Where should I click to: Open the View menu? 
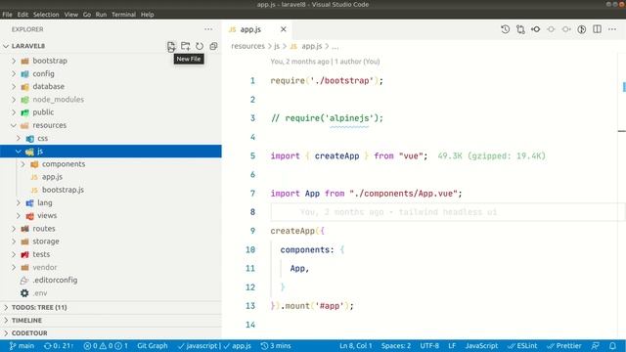(71, 15)
